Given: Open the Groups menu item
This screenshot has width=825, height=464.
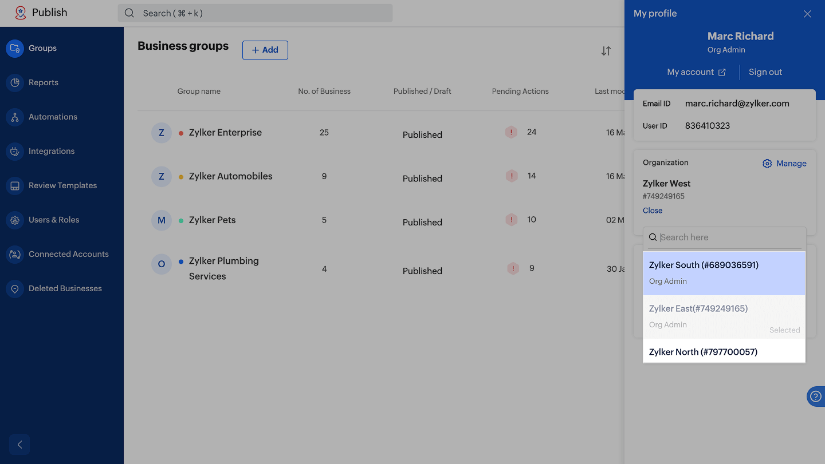Looking at the screenshot, I should pos(42,48).
